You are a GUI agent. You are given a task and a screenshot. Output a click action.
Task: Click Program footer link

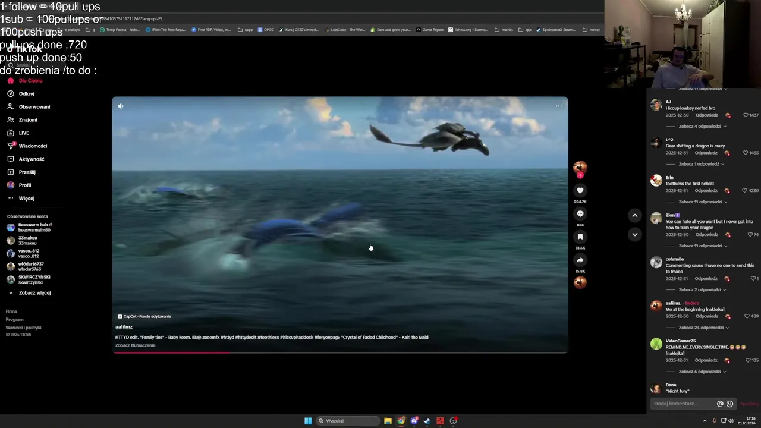[14, 319]
